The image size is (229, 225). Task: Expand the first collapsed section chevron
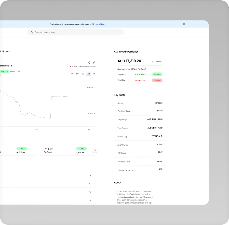coord(90,175)
